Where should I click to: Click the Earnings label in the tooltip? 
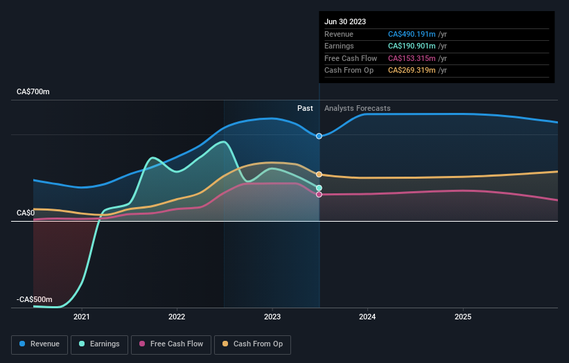(x=339, y=46)
